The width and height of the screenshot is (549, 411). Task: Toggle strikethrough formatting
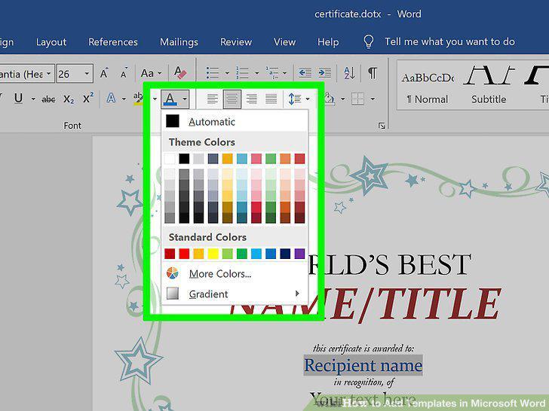point(48,99)
